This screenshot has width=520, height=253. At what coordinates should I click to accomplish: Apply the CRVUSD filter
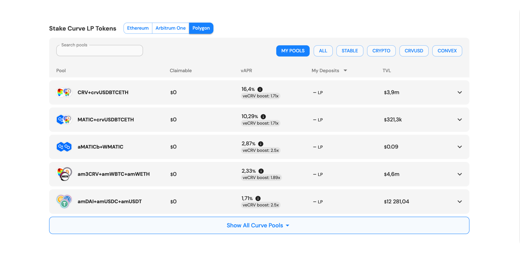tap(414, 51)
